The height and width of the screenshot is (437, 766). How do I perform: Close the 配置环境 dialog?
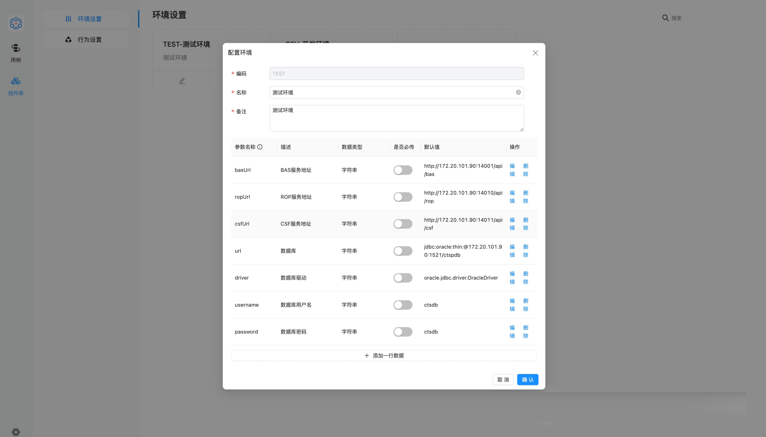pos(535,53)
